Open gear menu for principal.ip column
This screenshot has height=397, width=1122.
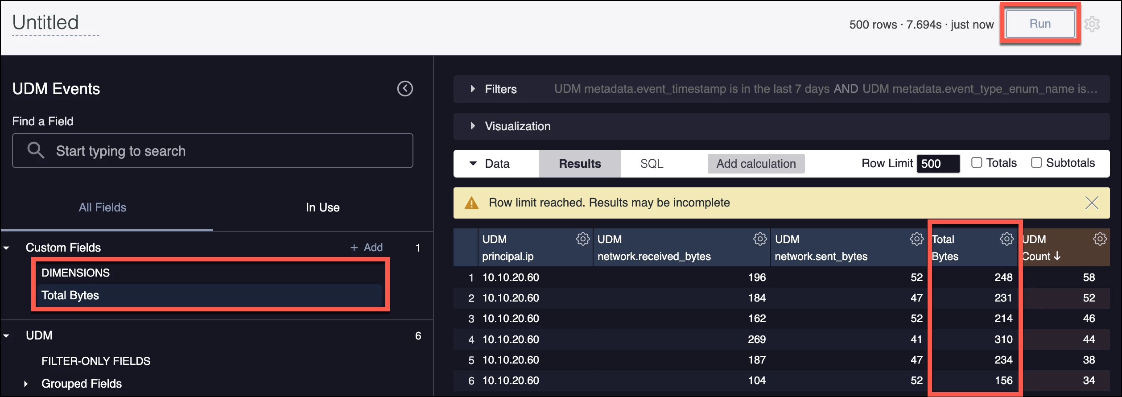click(582, 239)
